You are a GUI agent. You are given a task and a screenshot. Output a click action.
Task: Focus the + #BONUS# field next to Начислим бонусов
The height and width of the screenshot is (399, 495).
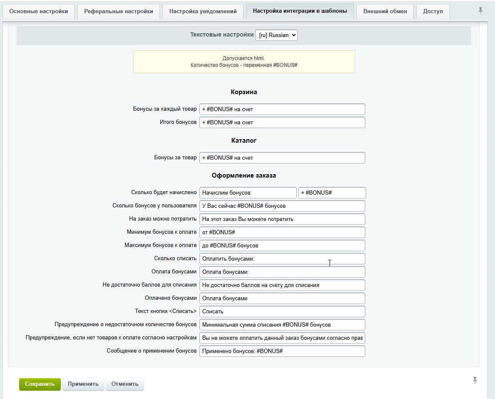click(332, 193)
